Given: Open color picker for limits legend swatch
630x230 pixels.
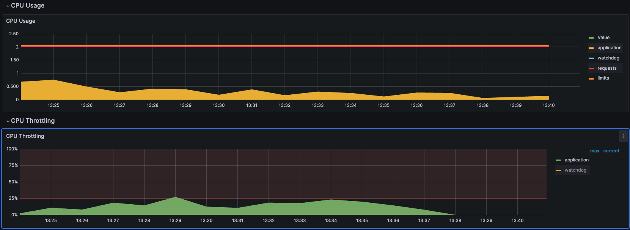Looking at the screenshot, I should click(591, 79).
